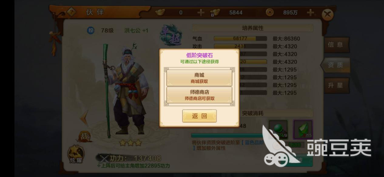
Task: Open the question mark help icon
Action: point(72,12)
